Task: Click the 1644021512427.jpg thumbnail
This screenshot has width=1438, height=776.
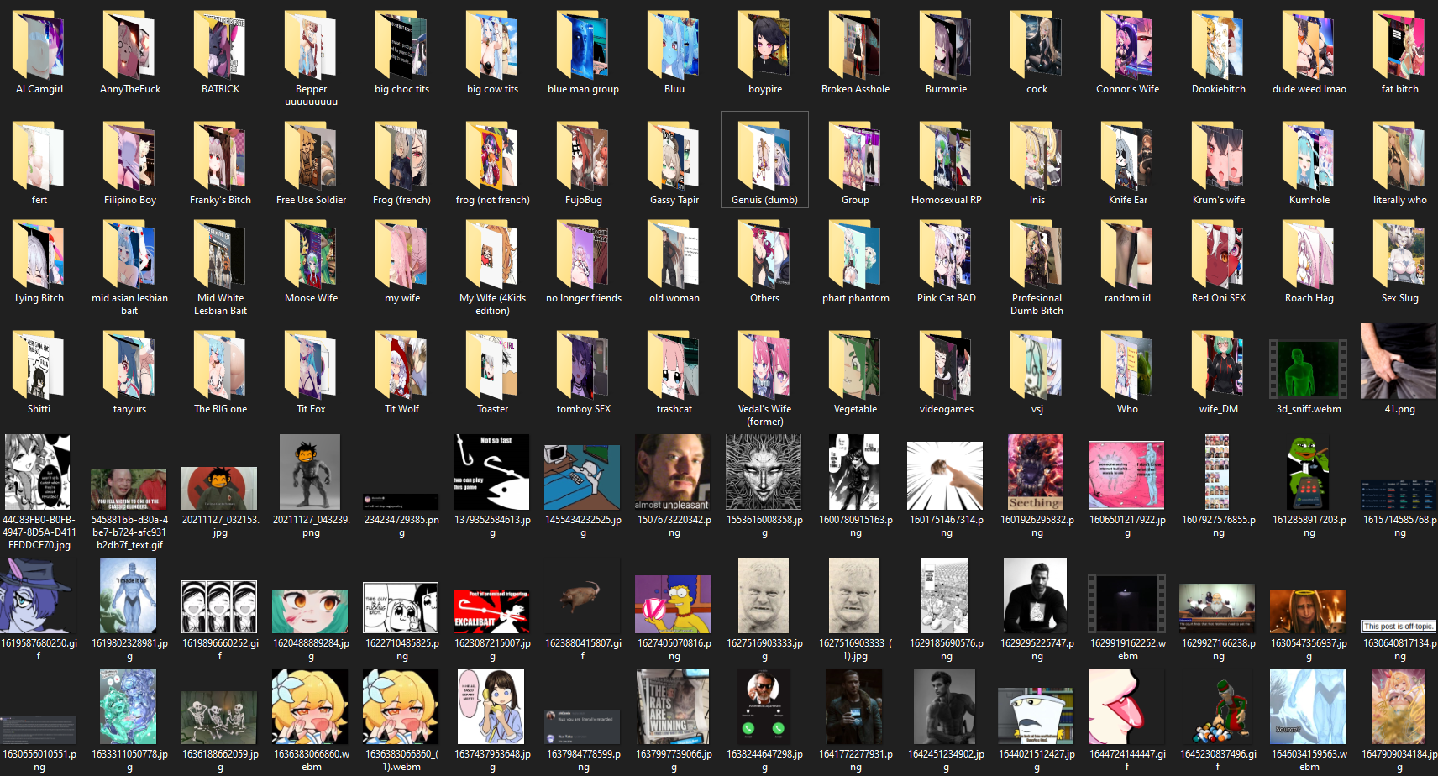Action: (x=1036, y=716)
